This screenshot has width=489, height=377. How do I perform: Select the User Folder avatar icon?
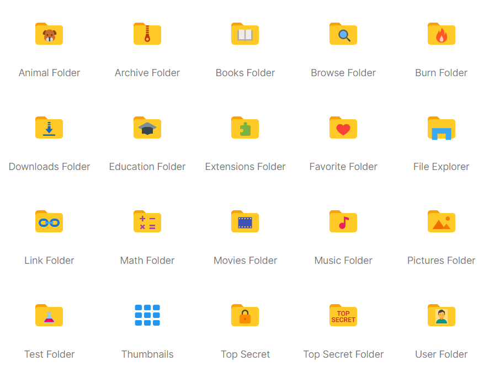pos(441,315)
